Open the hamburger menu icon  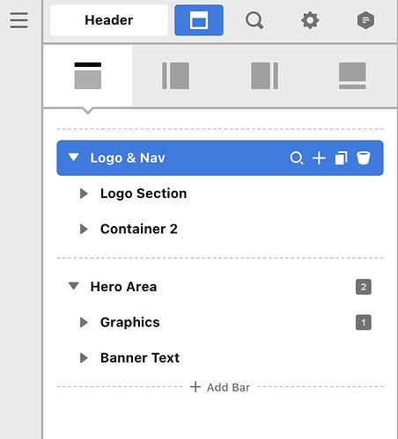[x=18, y=20]
